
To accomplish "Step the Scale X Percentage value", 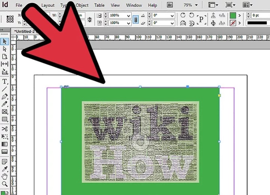I will tap(105, 15).
